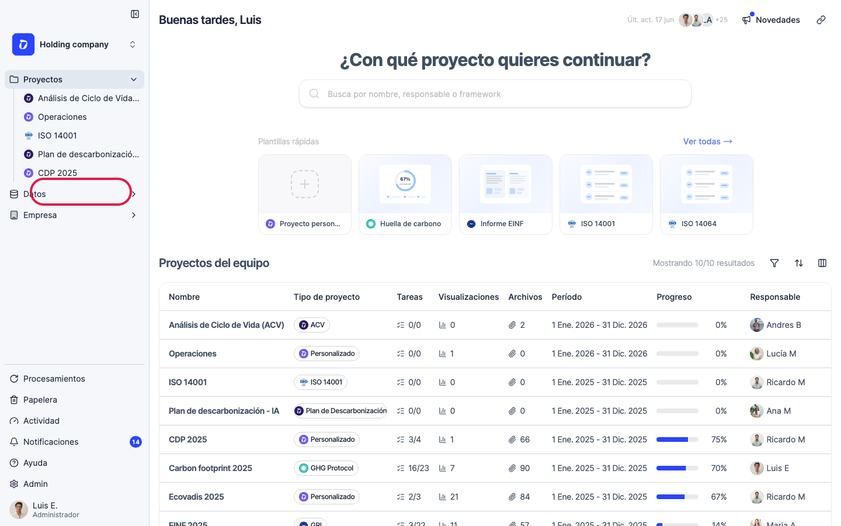The image size is (841, 526).
Task: Click the Empresa building icon
Action: click(14, 215)
